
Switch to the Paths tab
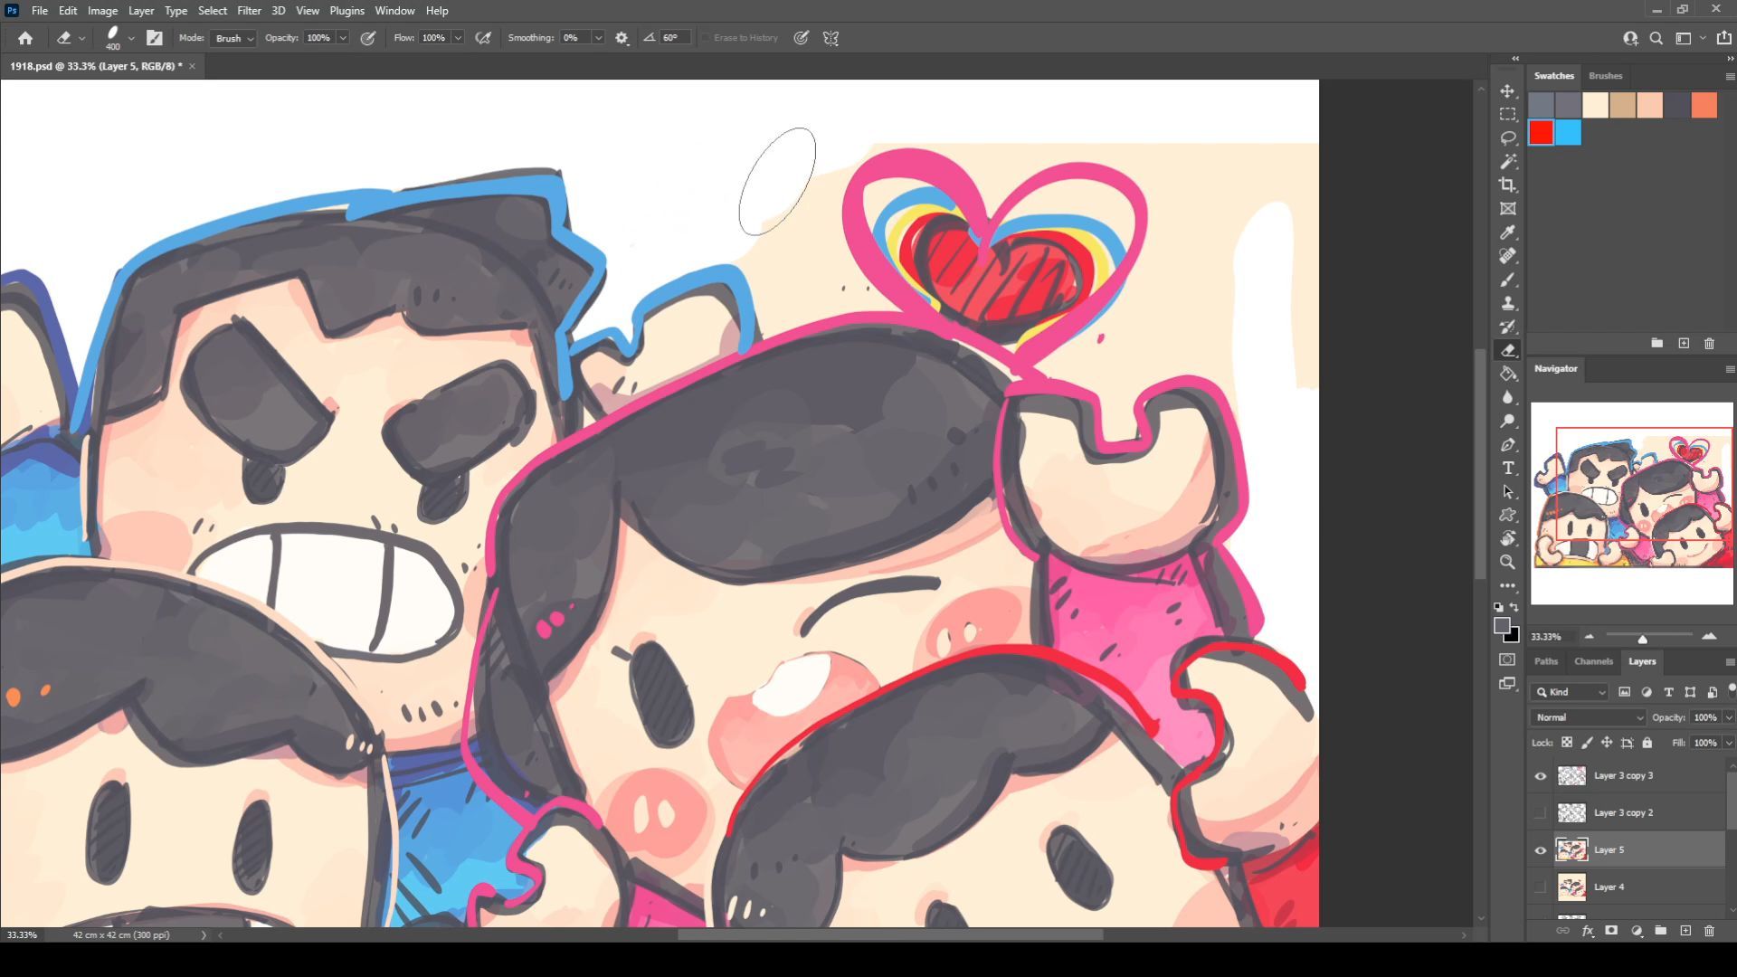click(1546, 661)
